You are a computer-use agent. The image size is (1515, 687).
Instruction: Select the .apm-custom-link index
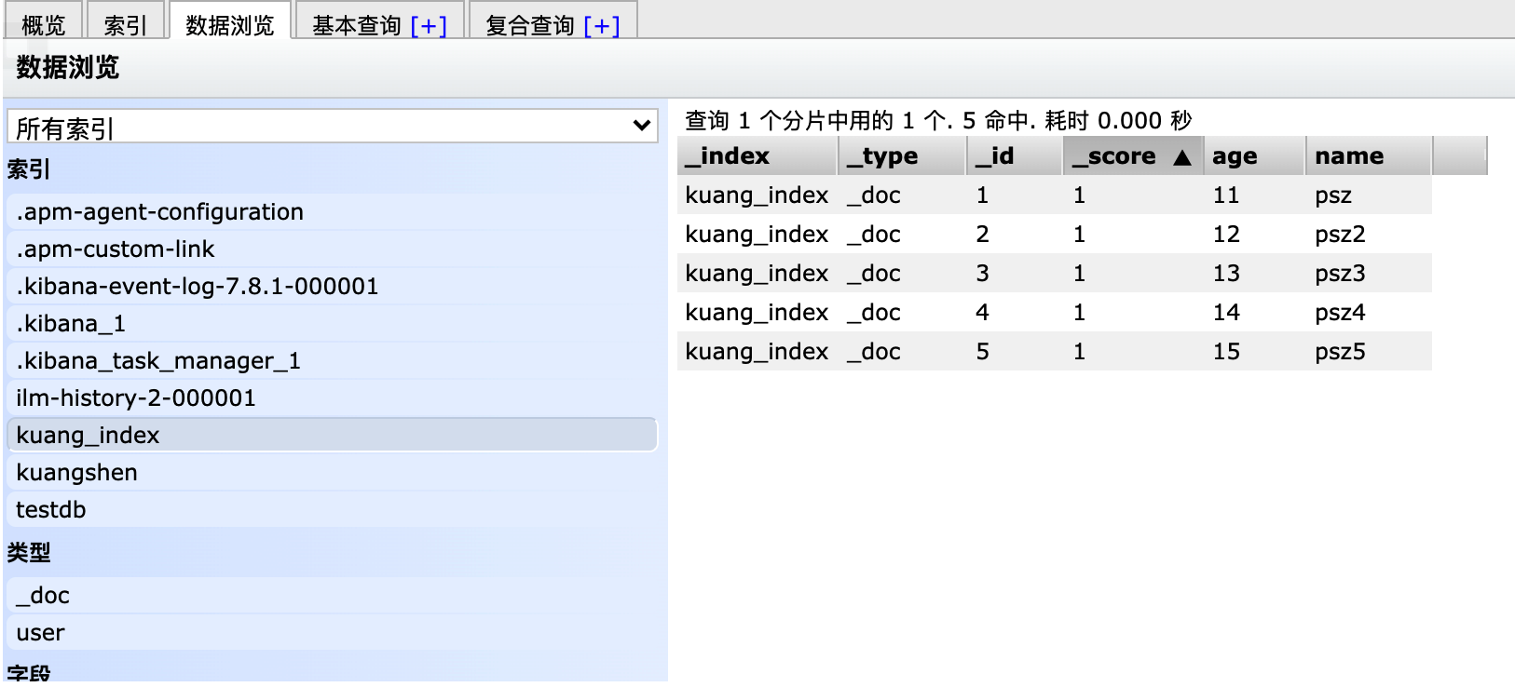coord(333,249)
